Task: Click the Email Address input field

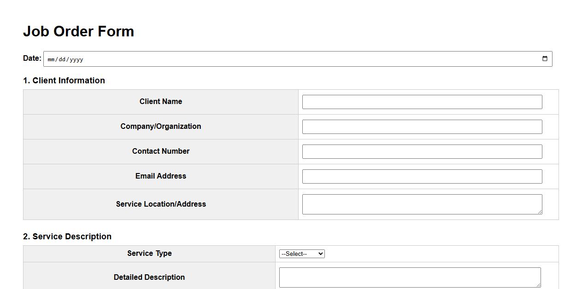Action: coord(422,176)
